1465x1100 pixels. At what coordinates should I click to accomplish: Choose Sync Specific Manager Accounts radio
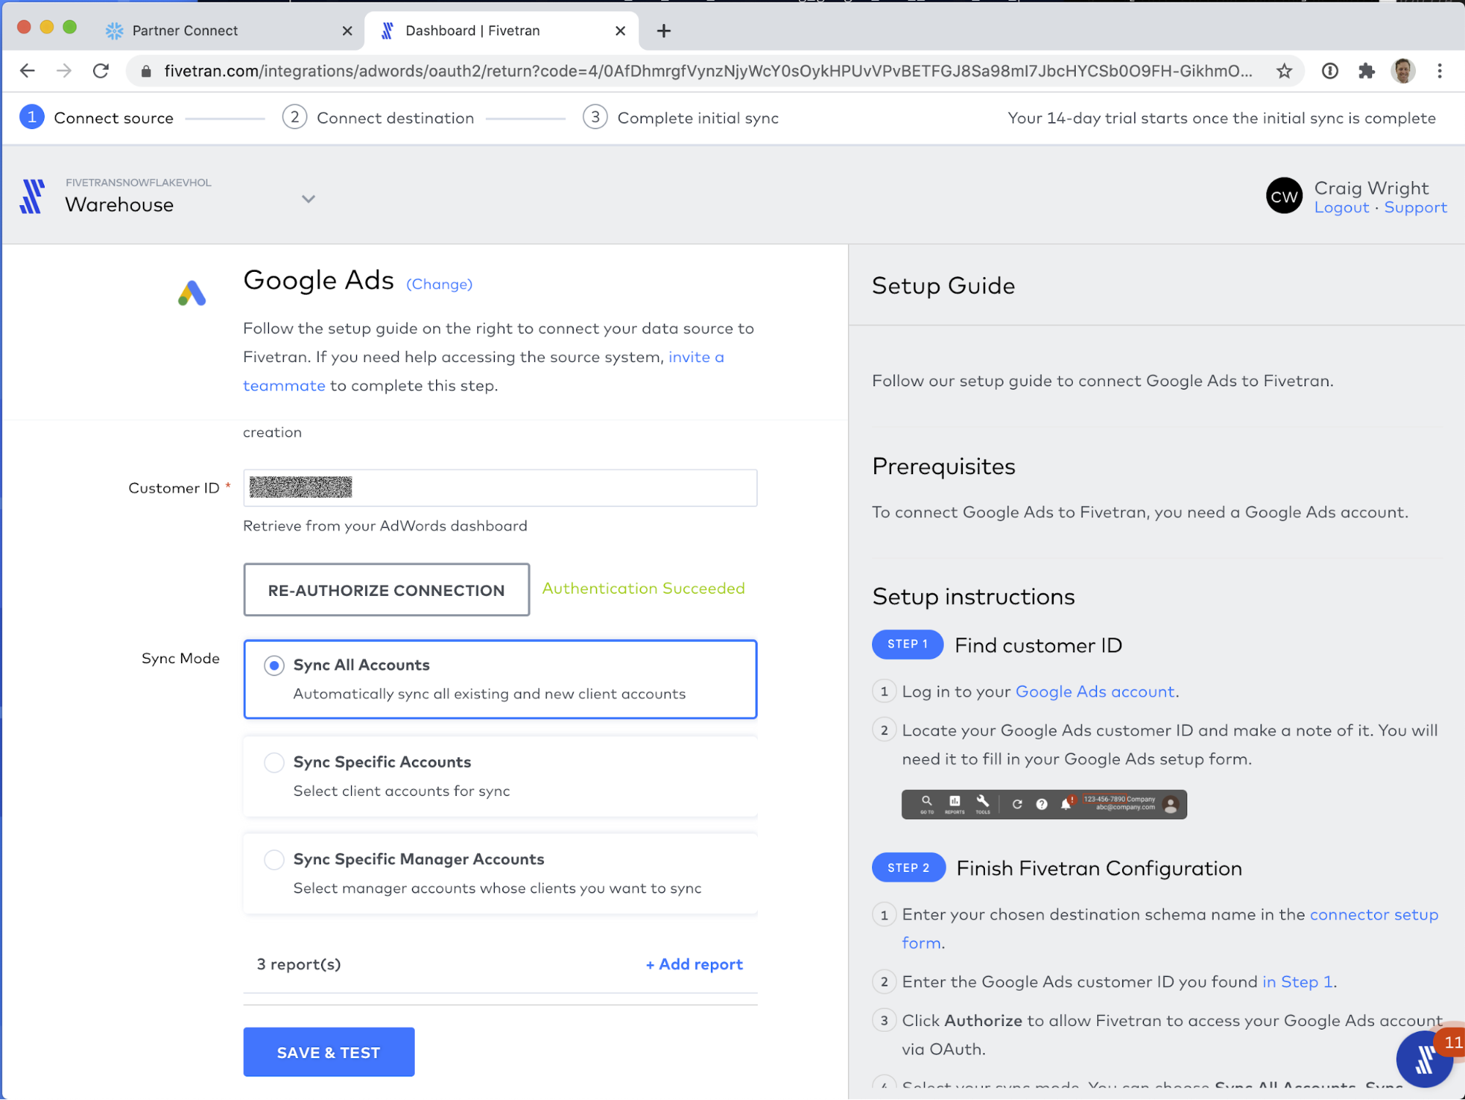[x=274, y=860]
